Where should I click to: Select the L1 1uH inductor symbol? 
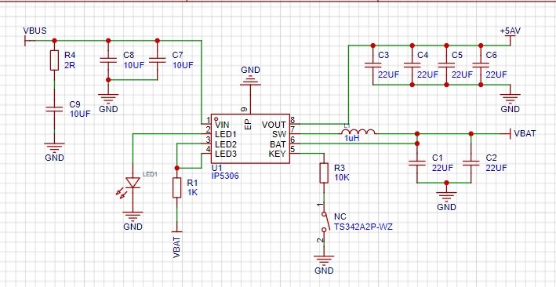pyautogui.click(x=358, y=132)
